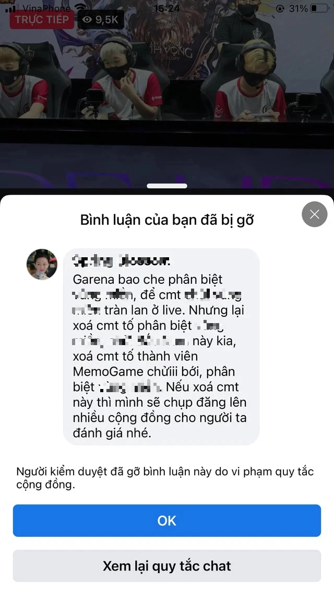Viewport: 334px width, 595px height.
Task: Tap the commenter's profile avatar
Action: tap(42, 264)
